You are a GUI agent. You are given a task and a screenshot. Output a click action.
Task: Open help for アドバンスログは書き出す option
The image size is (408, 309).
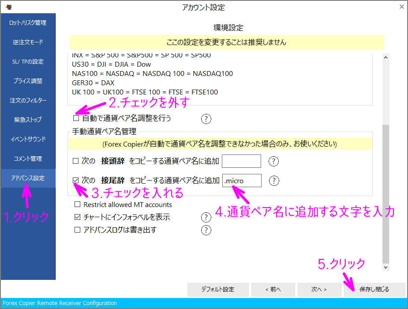pos(206,230)
